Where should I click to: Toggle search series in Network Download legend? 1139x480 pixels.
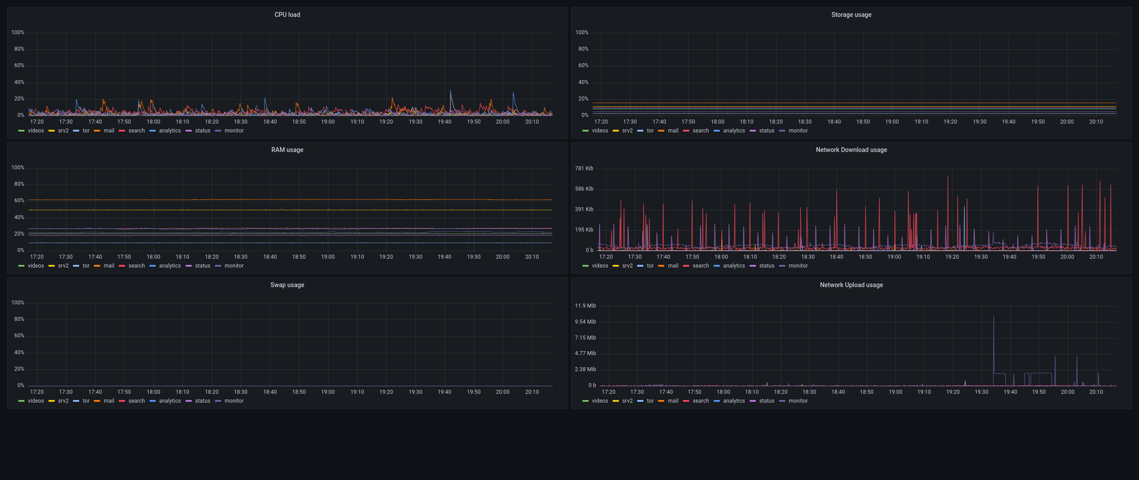tap(700, 266)
